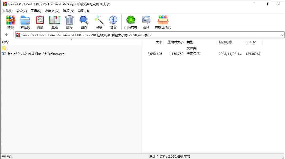This screenshot has width=285, height=159.
Task: Open the 工具(S) menu
Action: point(36,11)
